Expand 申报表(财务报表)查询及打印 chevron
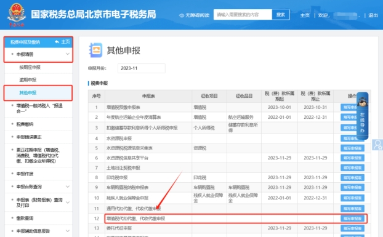Image resolution: width=383 pixels, height=237 pixels. click(x=68, y=203)
